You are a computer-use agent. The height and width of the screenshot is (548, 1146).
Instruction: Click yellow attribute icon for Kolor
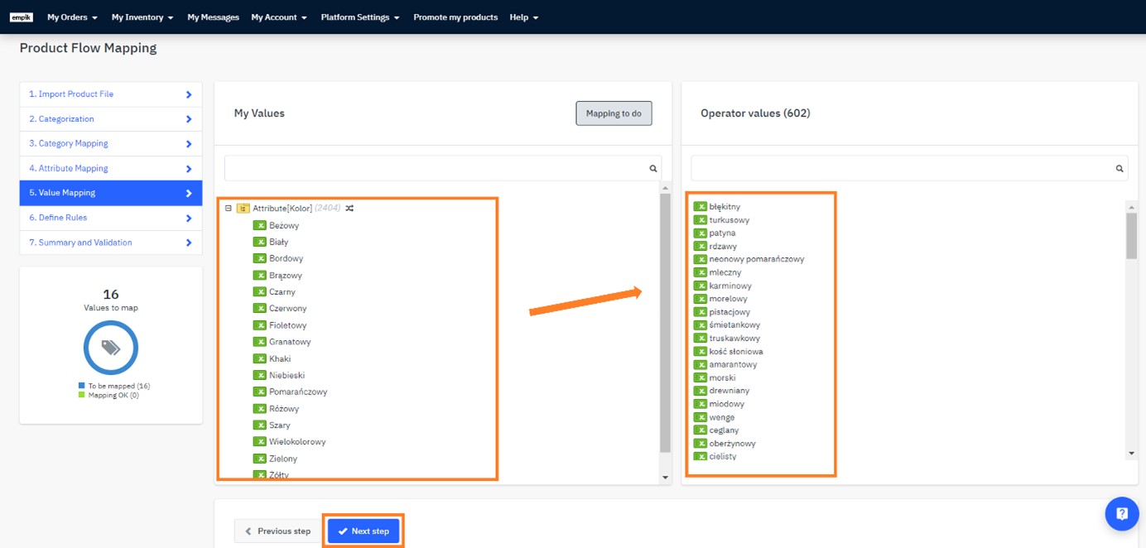point(243,209)
